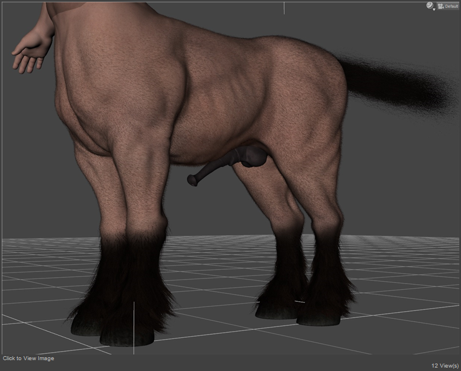
Task: Open the Default camera selector
Action: click(448, 6)
